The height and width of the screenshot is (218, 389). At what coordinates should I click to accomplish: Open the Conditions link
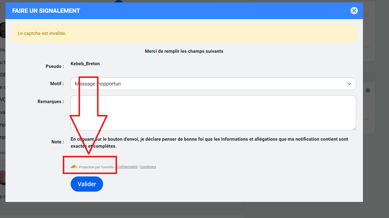[148, 167]
